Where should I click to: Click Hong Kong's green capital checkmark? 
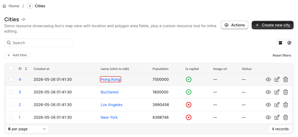[x=188, y=79]
